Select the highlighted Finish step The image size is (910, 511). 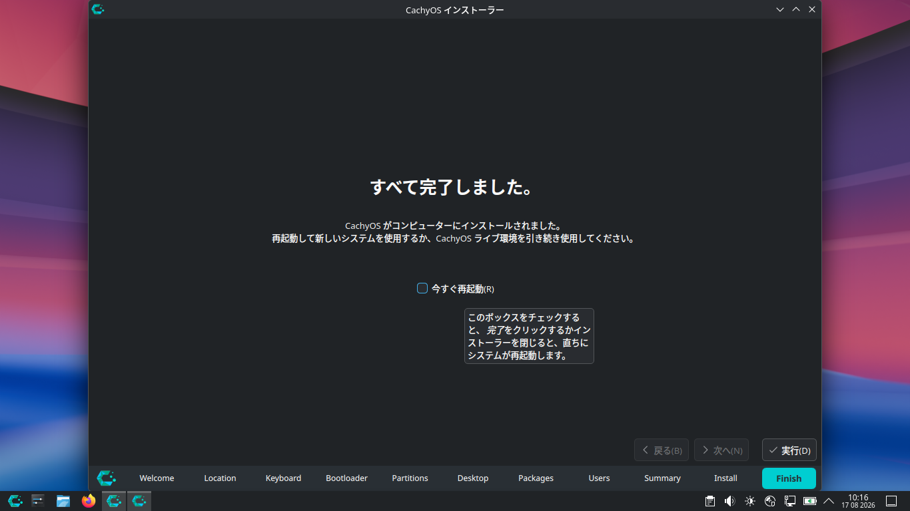[789, 478]
